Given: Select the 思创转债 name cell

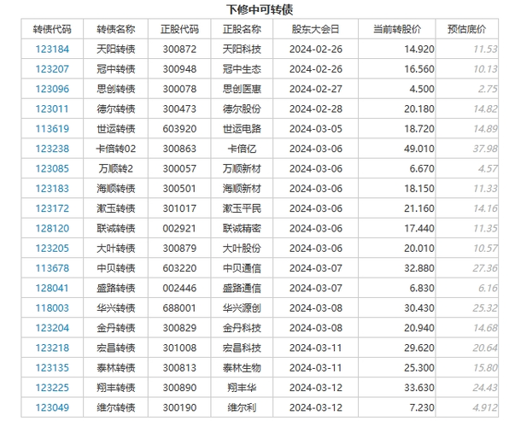Looking at the screenshot, I should point(115,89).
